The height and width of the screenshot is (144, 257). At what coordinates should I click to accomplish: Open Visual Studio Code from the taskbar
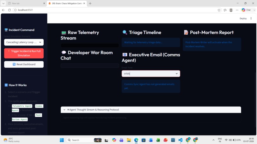[x=180, y=140]
